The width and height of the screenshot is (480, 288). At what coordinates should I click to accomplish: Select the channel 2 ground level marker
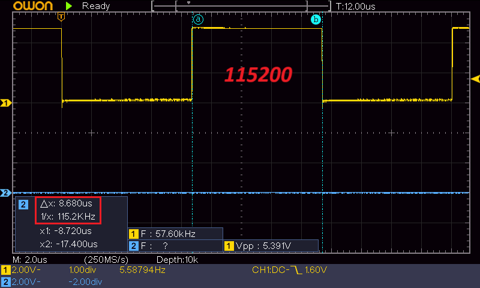click(x=6, y=193)
